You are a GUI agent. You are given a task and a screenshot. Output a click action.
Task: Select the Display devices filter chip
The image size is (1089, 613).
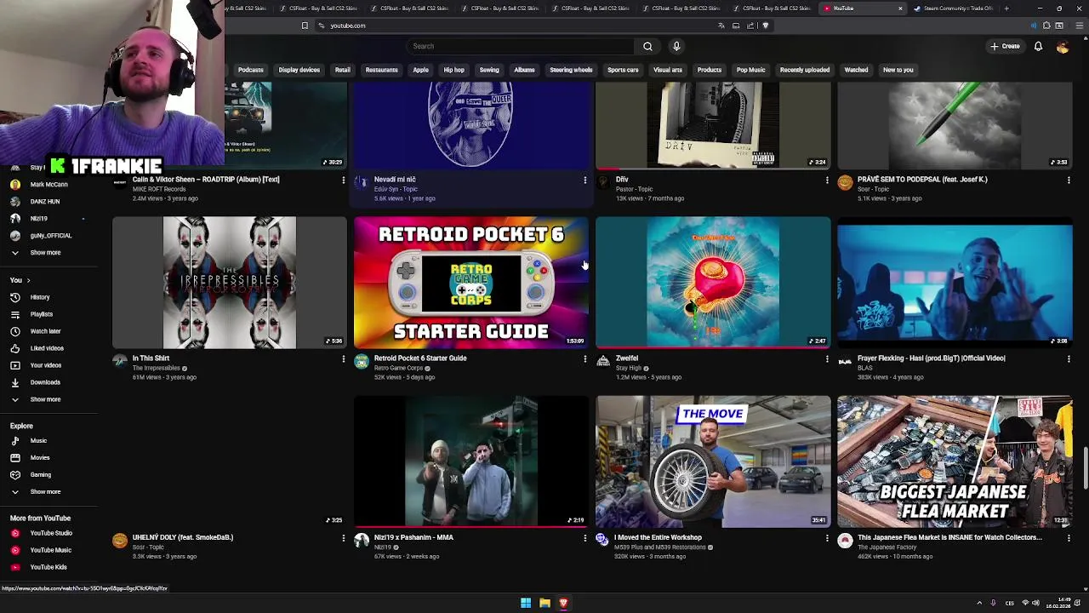(299, 70)
